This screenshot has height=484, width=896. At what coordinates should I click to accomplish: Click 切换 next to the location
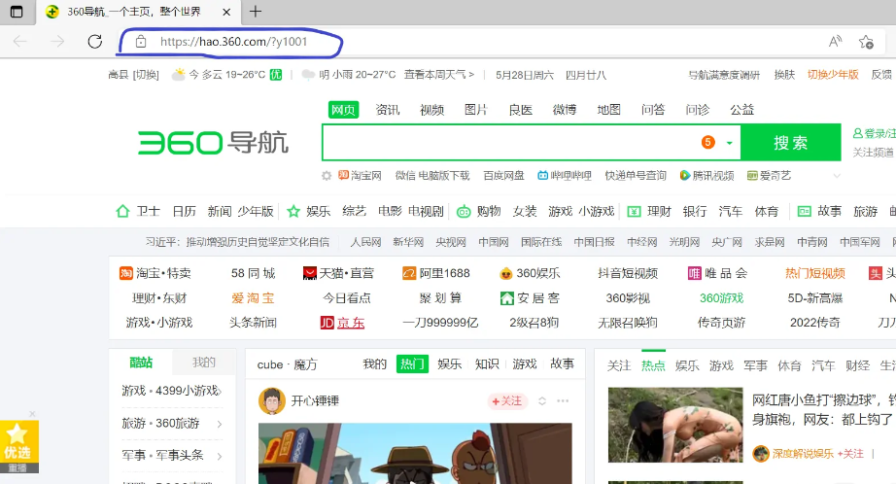point(146,75)
